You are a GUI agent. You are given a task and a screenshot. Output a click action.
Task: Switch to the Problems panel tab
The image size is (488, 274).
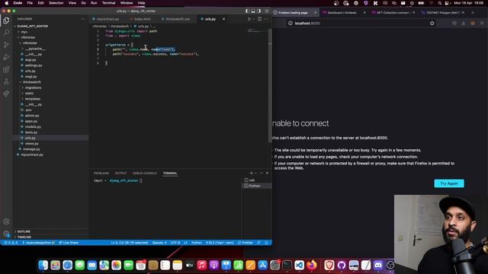point(101,173)
